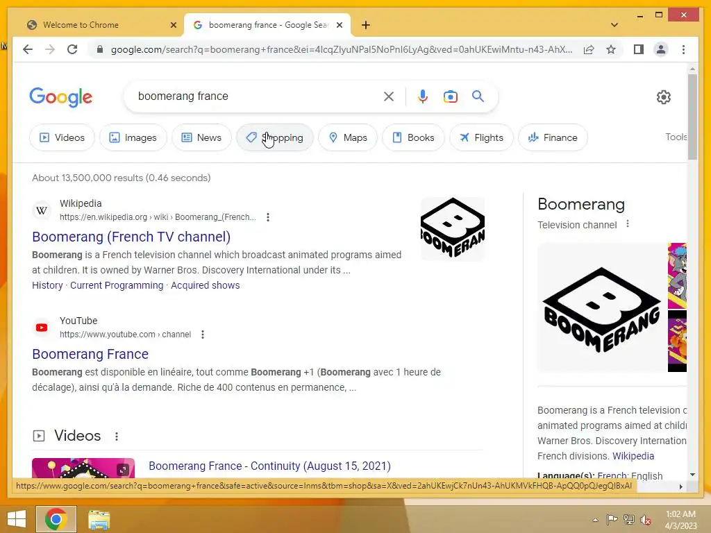The image size is (711, 533).
Task: Switch to the Videos results tab
Action: pos(62,137)
